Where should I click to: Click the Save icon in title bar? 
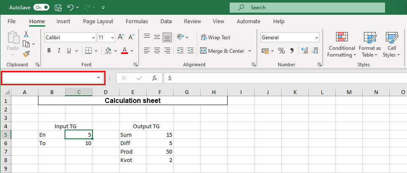coord(58,8)
